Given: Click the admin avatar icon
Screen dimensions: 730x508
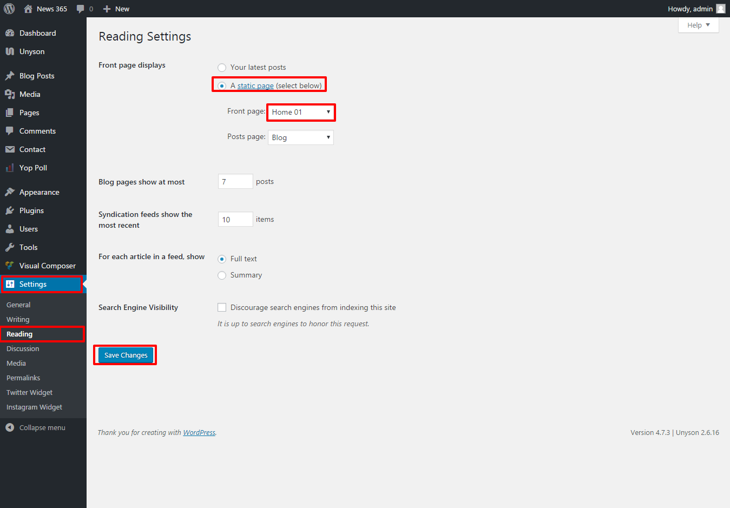Looking at the screenshot, I should click(721, 9).
